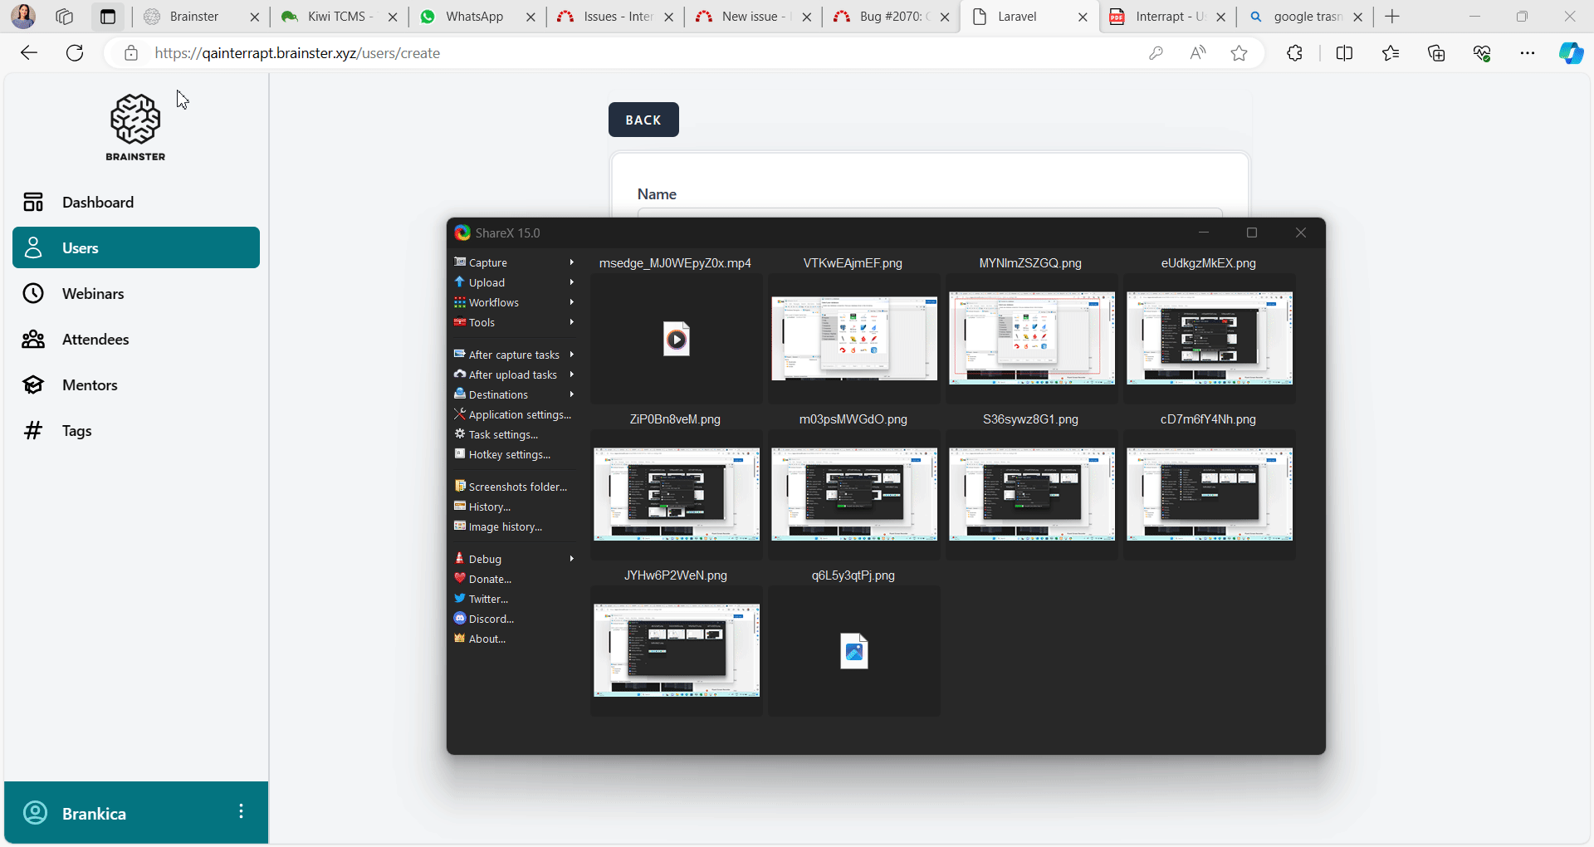Viewport: 1594px width, 847px height.
Task: Open ShareX Screenshots folder
Action: (516, 487)
